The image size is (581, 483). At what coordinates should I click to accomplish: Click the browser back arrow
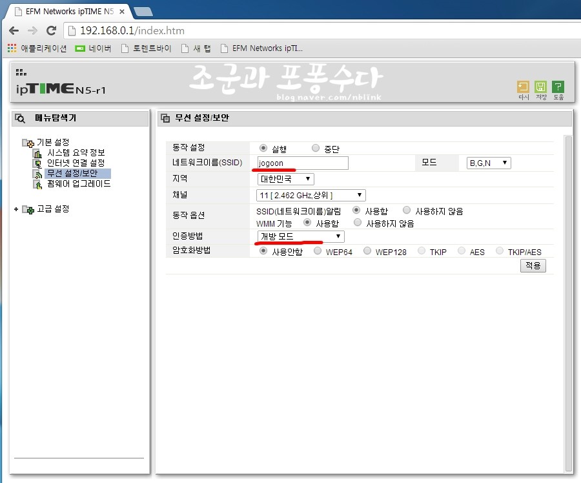click(x=14, y=31)
